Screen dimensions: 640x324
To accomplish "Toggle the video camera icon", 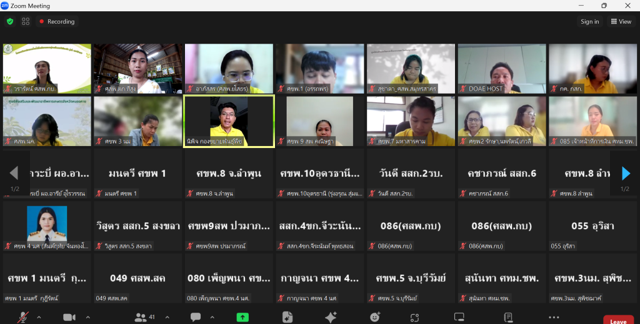I will tap(69, 317).
